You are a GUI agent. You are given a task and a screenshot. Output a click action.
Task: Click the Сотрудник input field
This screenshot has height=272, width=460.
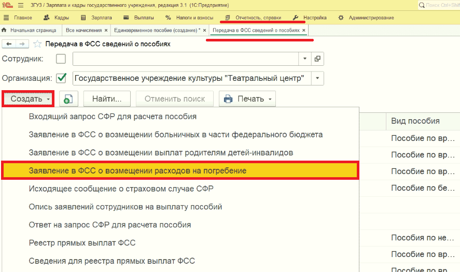click(186, 59)
